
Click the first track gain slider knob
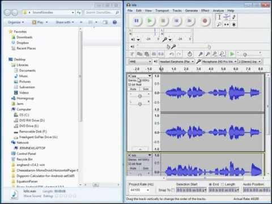pos(140,96)
